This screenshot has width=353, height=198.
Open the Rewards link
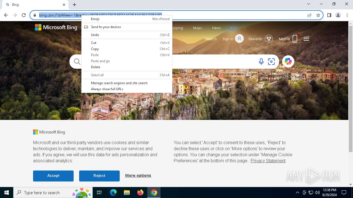click(x=255, y=39)
